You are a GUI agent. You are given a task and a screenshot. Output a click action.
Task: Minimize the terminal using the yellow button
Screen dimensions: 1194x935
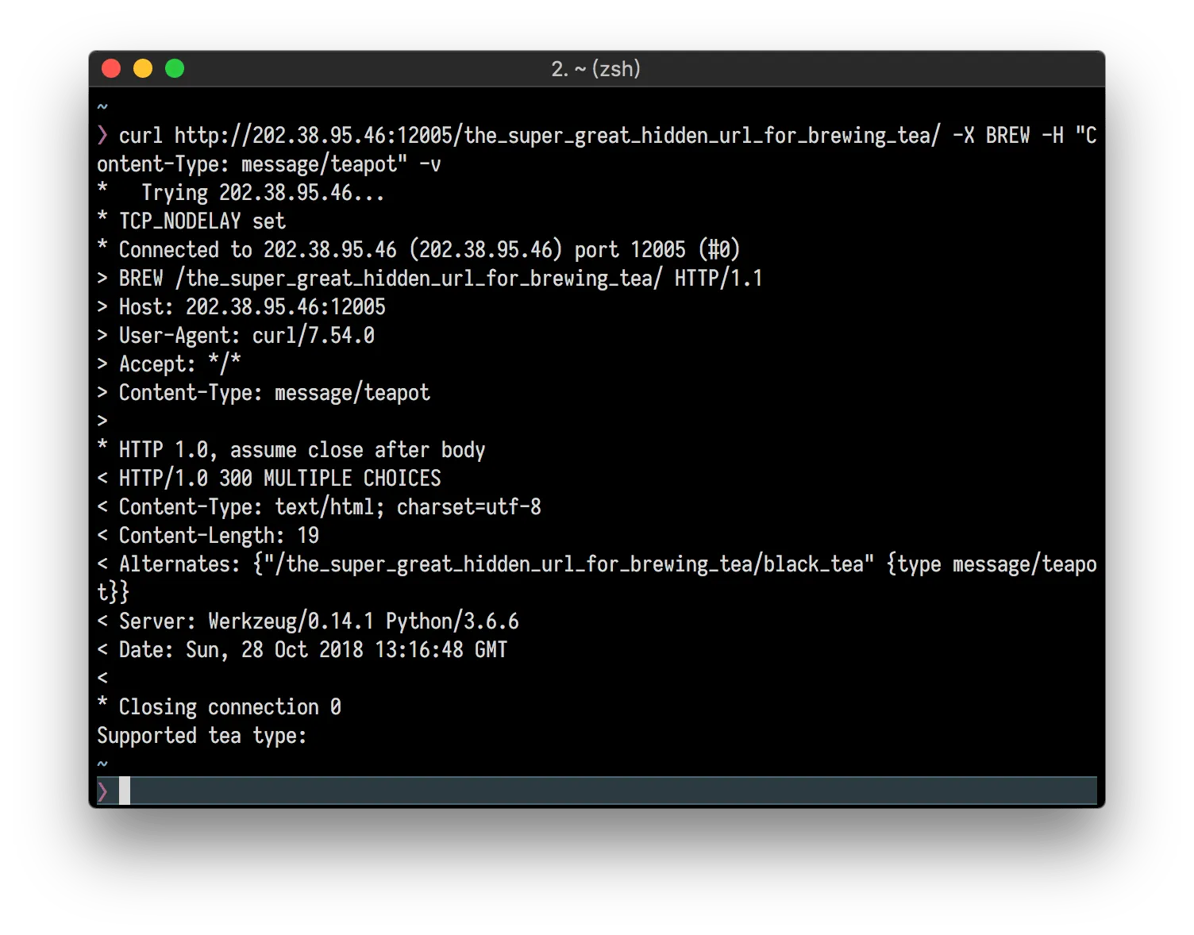pyautogui.click(x=143, y=69)
